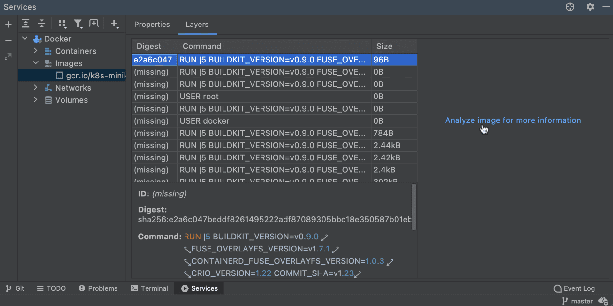The image size is (613, 306).
Task: Open the Terminal tool window
Action: [x=149, y=288]
